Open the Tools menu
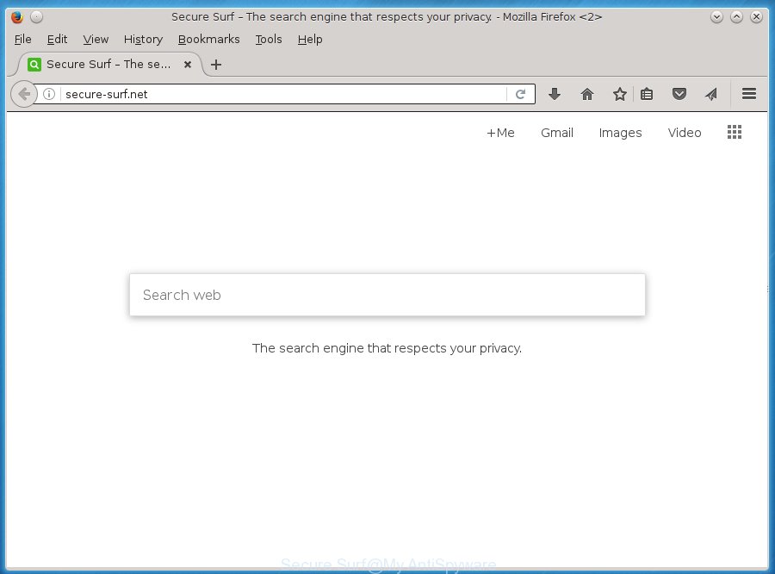775x574 pixels. point(269,39)
